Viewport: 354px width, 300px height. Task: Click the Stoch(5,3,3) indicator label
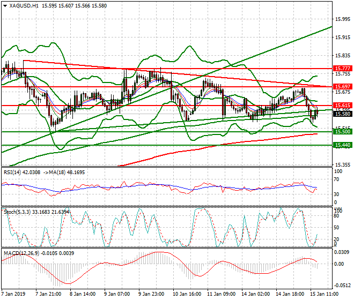click(x=17, y=212)
